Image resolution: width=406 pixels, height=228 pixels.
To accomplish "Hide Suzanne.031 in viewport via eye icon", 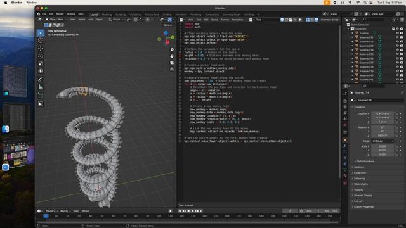I will [x=398, y=37].
